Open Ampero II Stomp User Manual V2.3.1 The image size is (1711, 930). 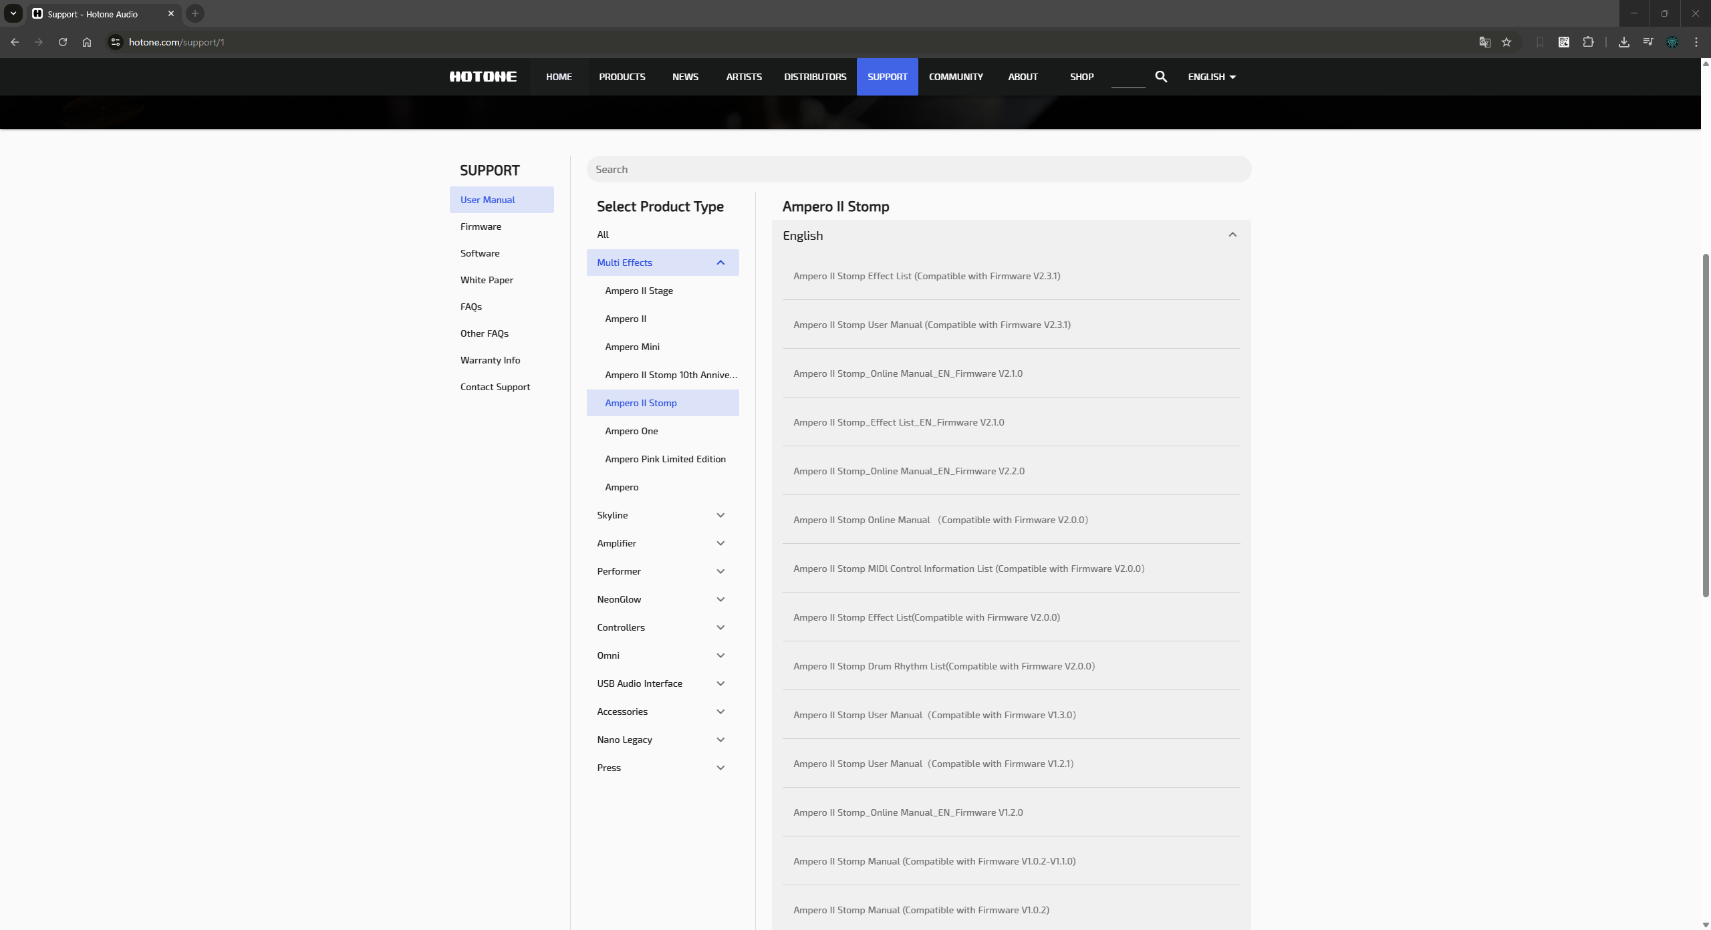pyautogui.click(x=932, y=325)
